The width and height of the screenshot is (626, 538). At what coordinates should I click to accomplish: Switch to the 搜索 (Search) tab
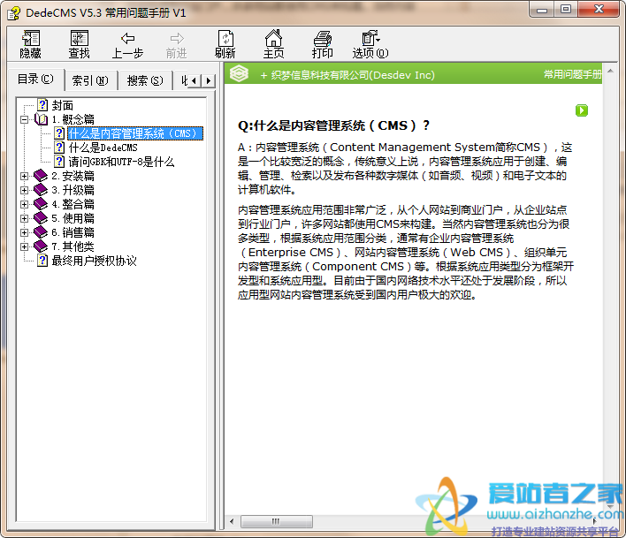point(145,80)
